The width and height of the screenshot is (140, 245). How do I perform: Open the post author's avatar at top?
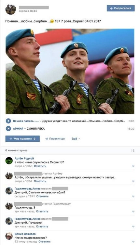pyautogui.click(x=11, y=9)
